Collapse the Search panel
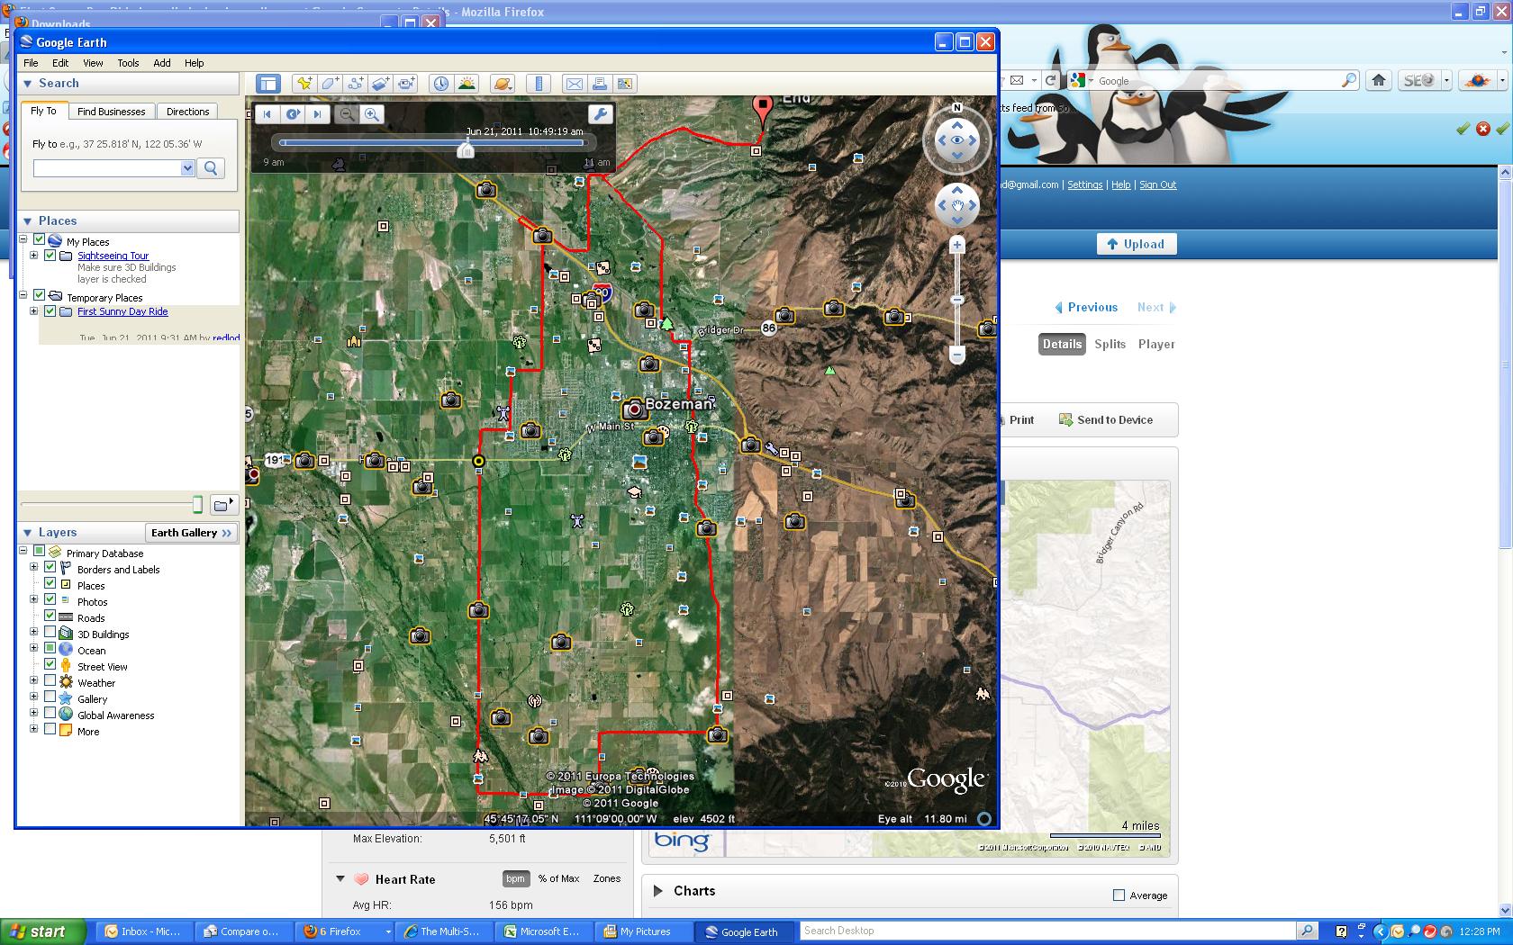Image resolution: width=1513 pixels, height=945 pixels. 27,84
